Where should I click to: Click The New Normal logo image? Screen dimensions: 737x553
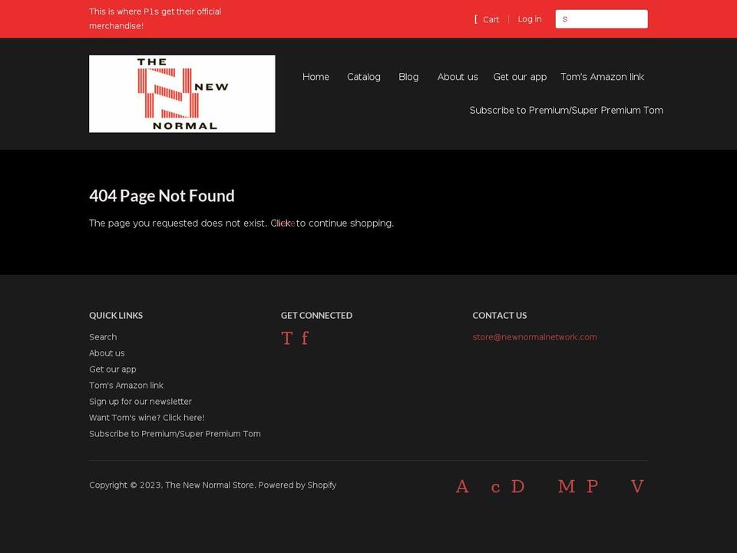182,94
